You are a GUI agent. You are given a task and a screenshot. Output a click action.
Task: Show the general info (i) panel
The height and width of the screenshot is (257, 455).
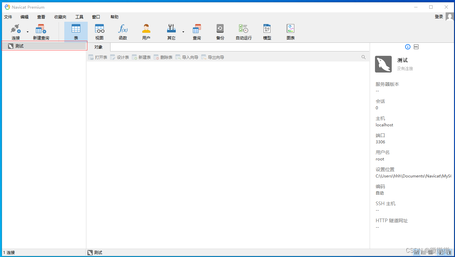pyautogui.click(x=408, y=47)
